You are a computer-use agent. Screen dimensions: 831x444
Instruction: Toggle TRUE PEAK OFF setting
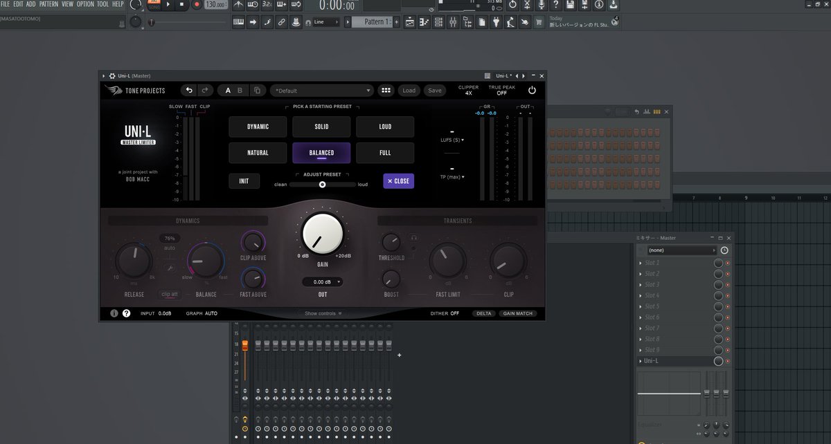click(501, 91)
